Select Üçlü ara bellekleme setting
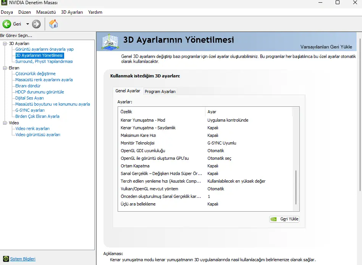 coord(205,204)
